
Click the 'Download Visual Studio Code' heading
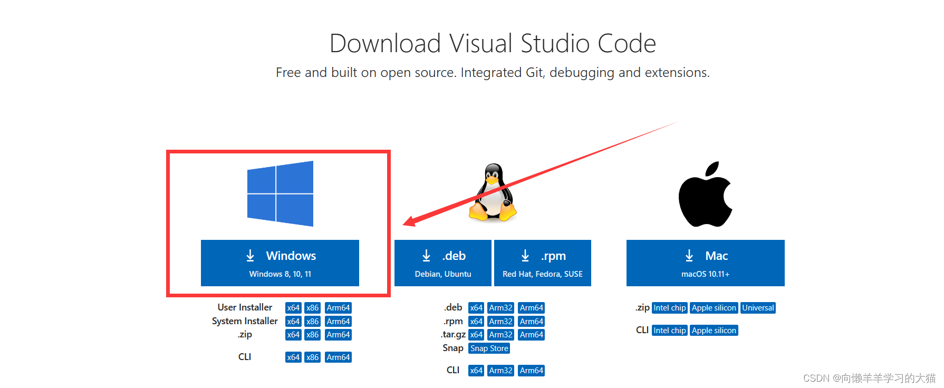(x=493, y=43)
